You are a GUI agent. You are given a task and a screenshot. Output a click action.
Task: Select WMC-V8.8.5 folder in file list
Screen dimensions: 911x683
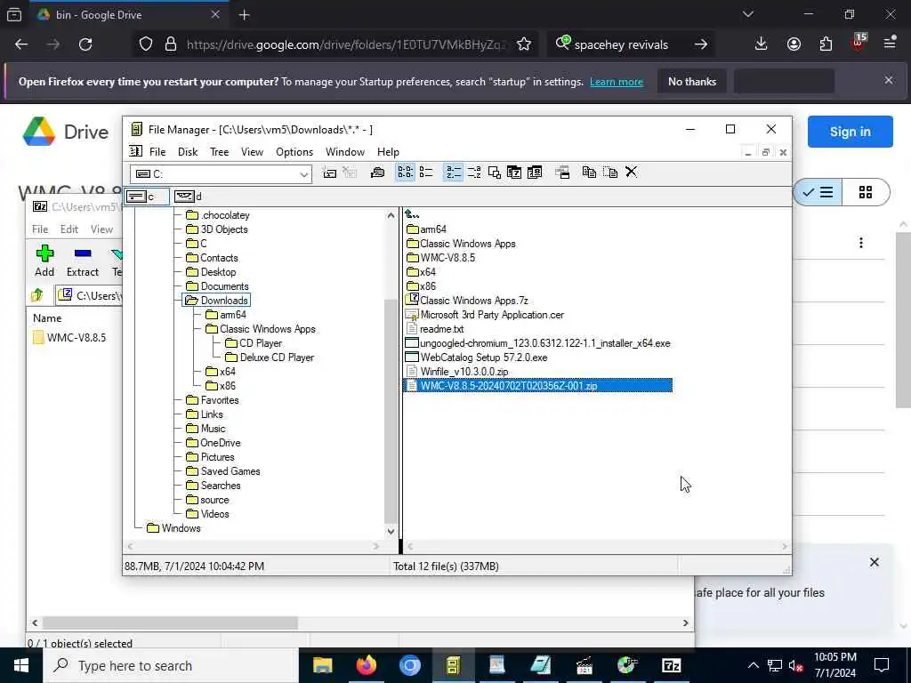441,258
